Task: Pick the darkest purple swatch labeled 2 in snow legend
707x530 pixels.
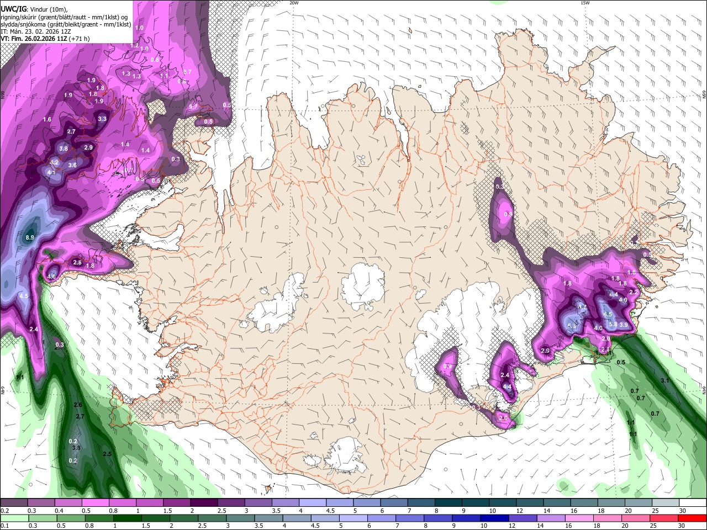Action: click(x=203, y=502)
